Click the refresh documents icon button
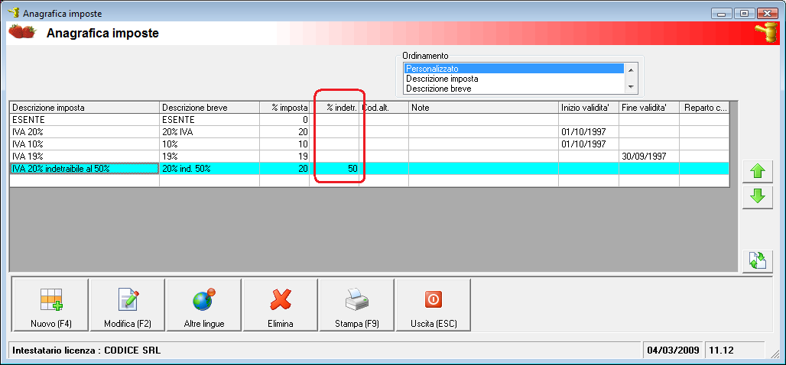 click(x=758, y=261)
